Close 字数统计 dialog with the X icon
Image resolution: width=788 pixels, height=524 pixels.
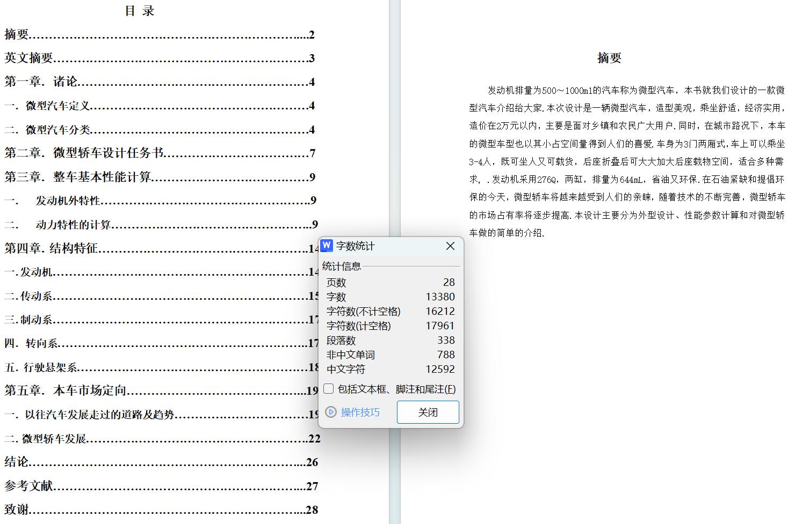[x=450, y=246]
